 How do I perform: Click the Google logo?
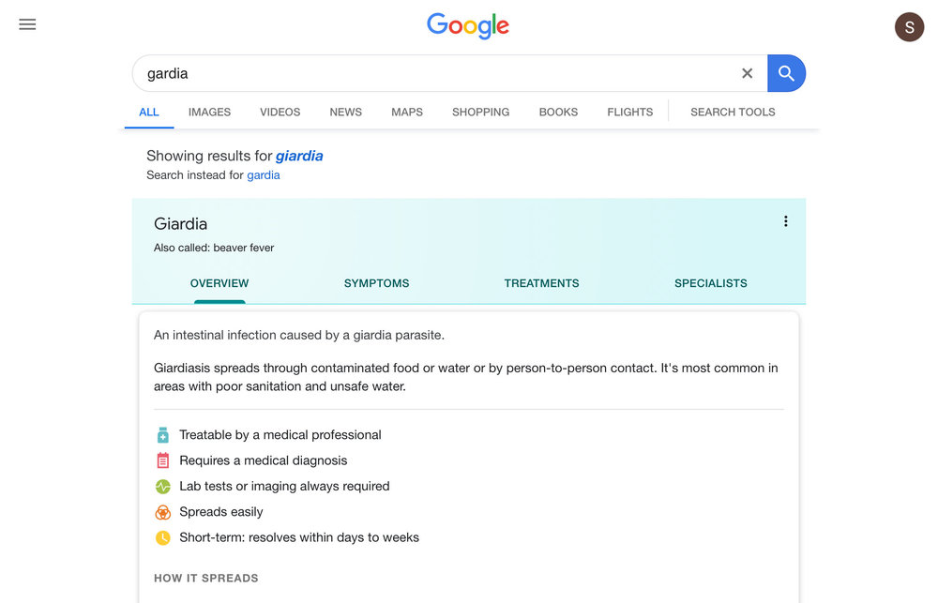point(468,25)
